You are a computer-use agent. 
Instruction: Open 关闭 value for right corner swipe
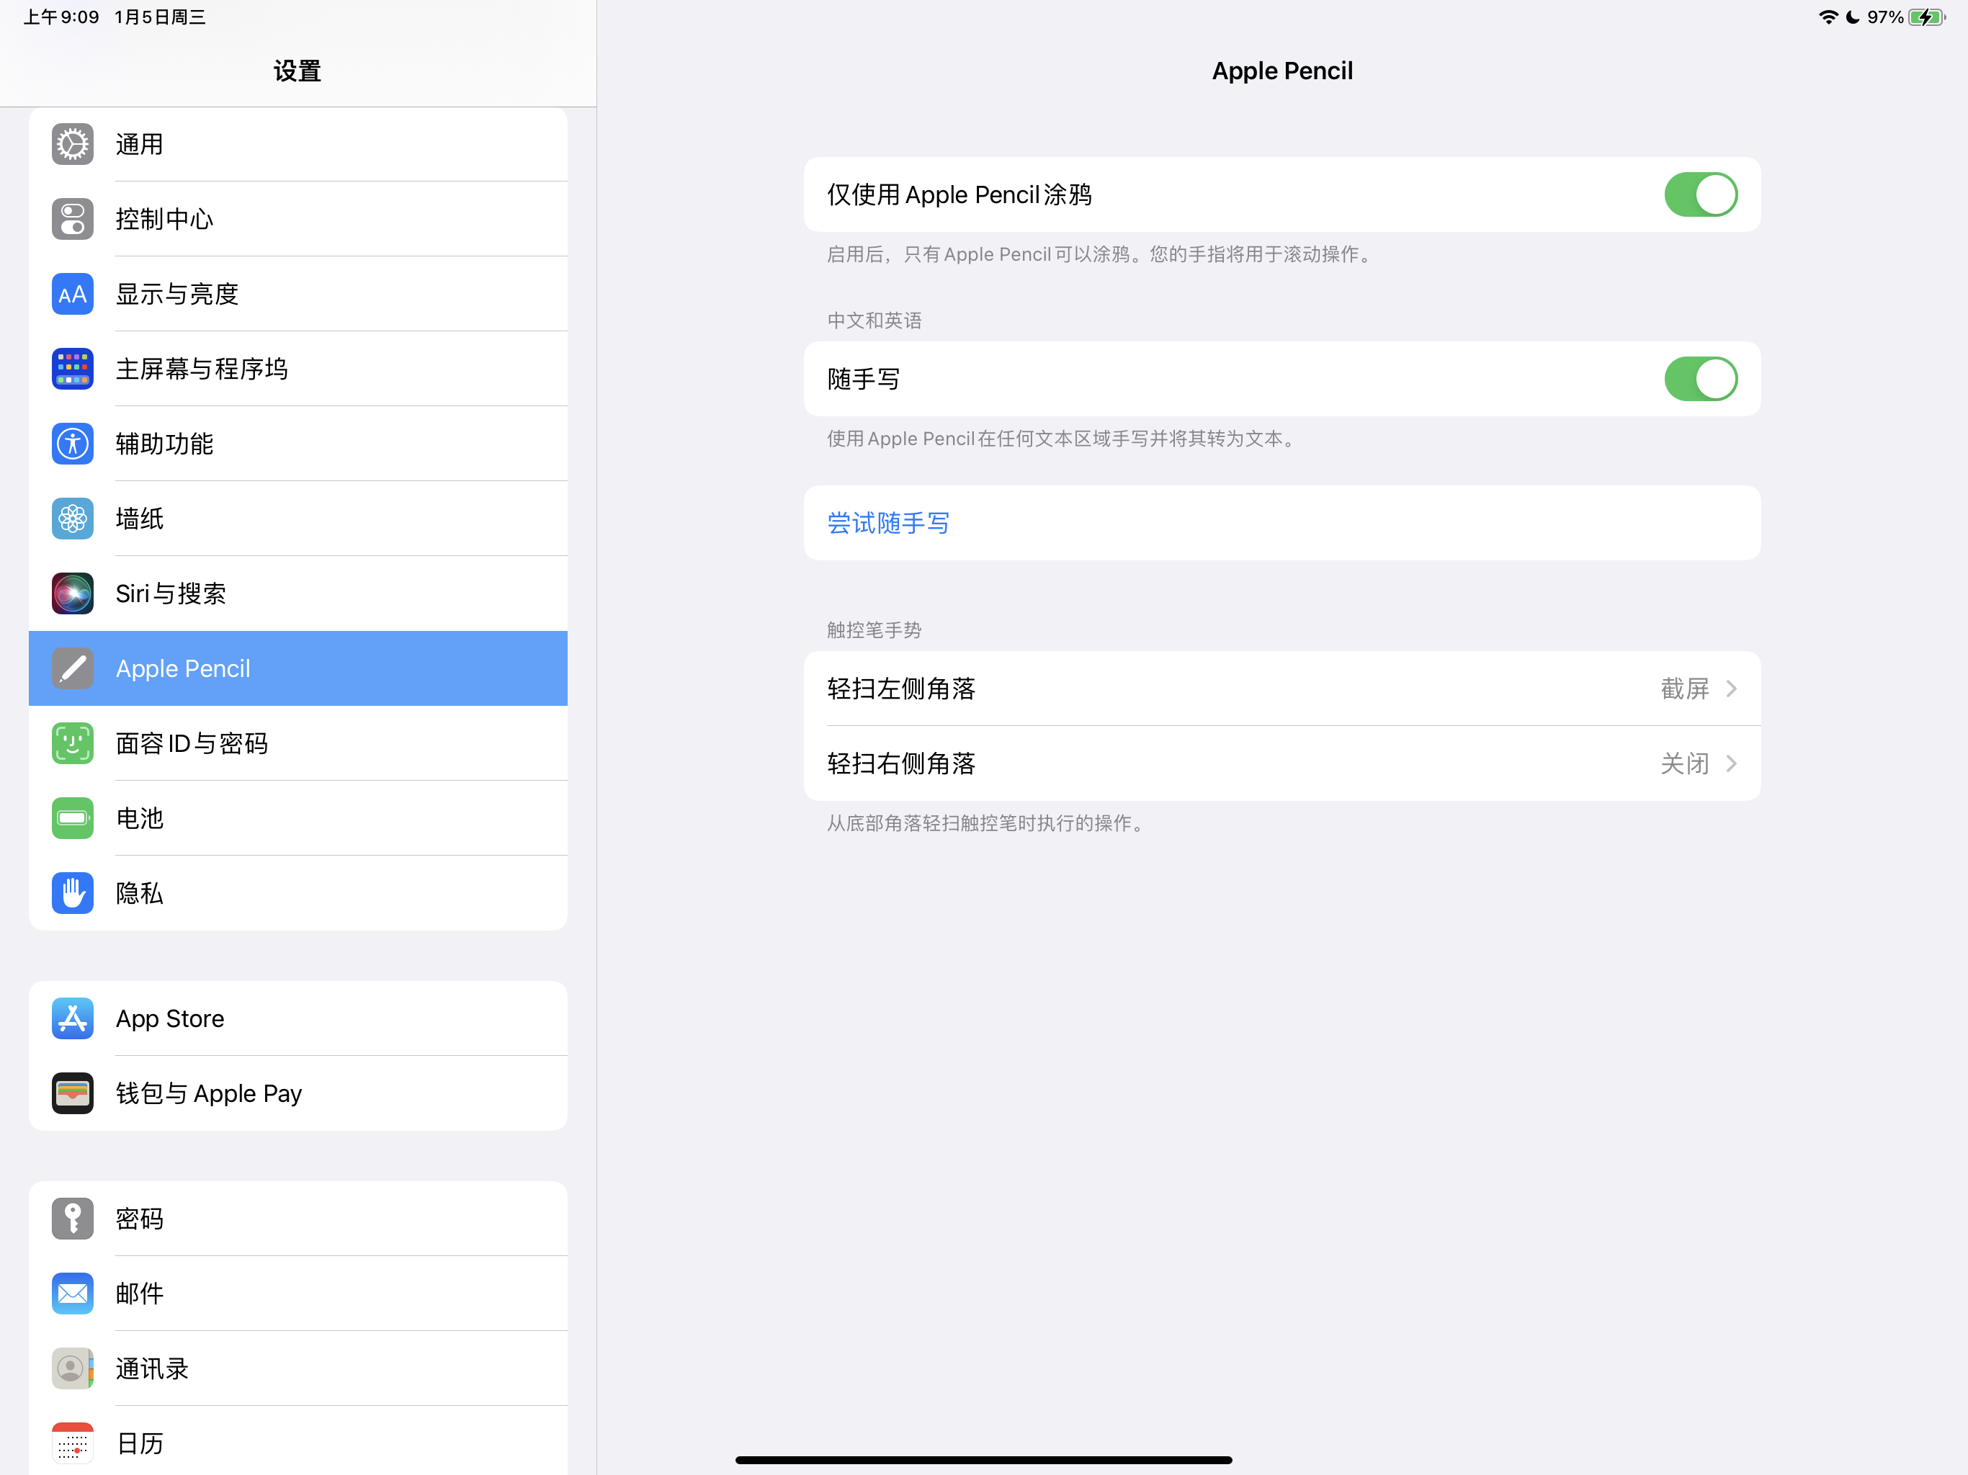[x=1683, y=763]
